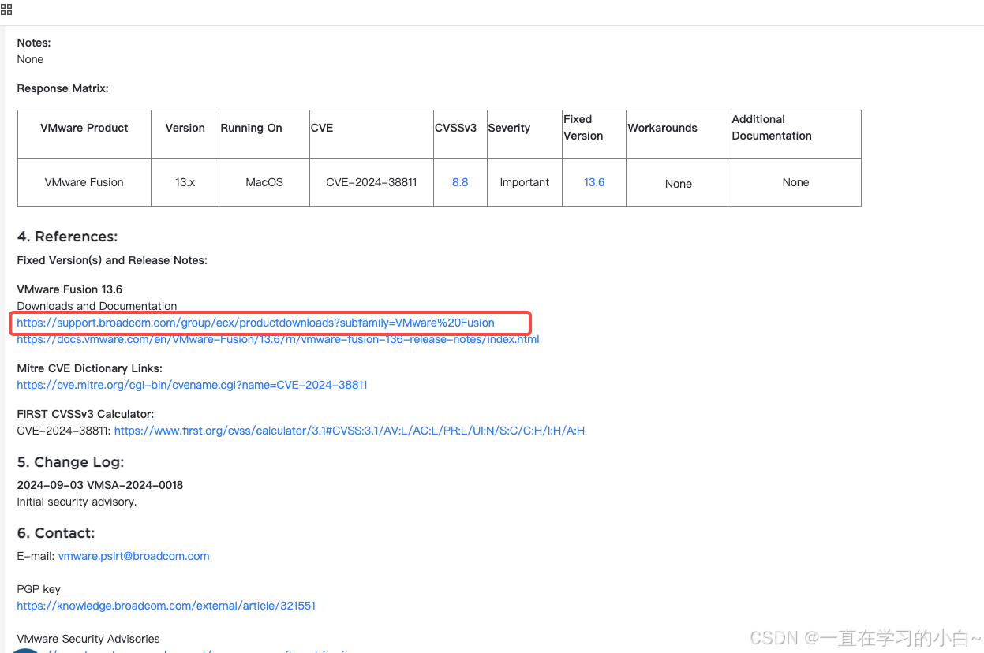Screen dimensions: 984x653
Task: Click the 'Mitre CVE Dictionary Links:' label
Action: 90,368
